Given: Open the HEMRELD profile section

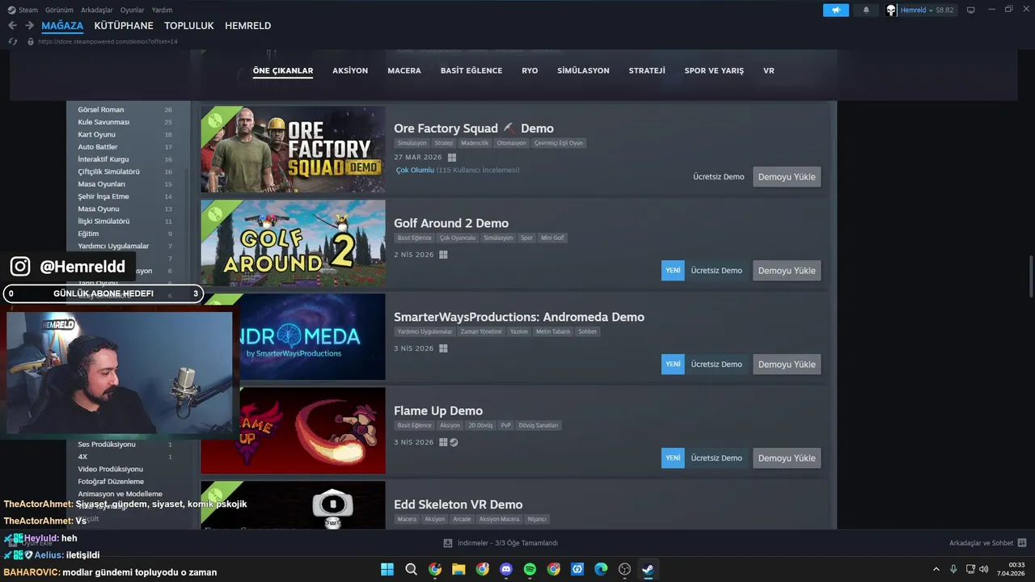Looking at the screenshot, I should click(x=247, y=26).
